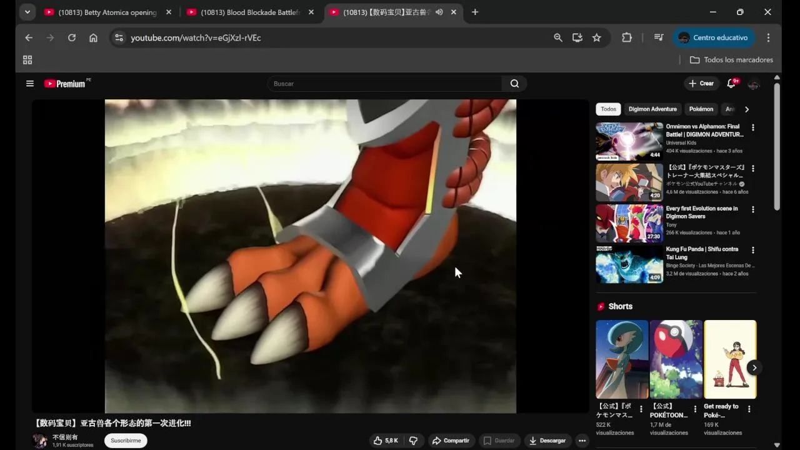Open the Centro educativo profile button
The width and height of the screenshot is (800, 450).
click(x=713, y=37)
